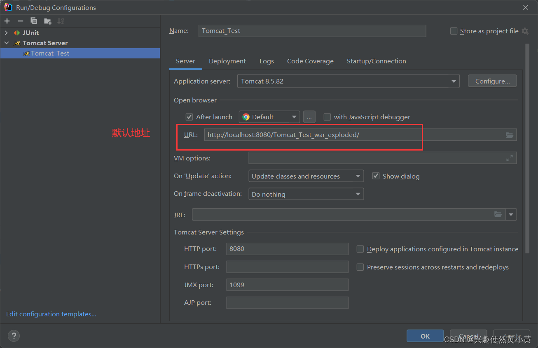This screenshot has height=348, width=538.
Task: Click the JMX port field 1099
Action: coord(288,285)
